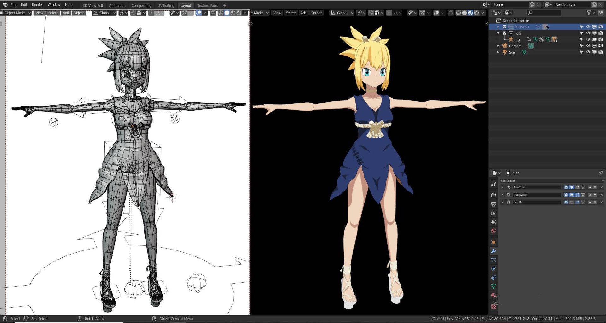The image size is (606, 323).
Task: Toggle Subdivision modifier edit mode display
Action: coord(578,195)
